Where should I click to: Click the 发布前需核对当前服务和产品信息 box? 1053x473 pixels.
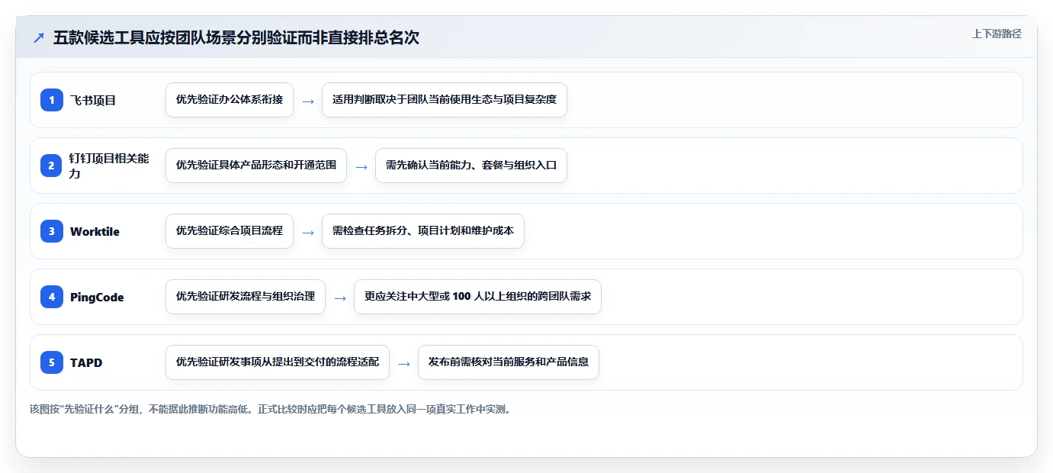coord(509,362)
